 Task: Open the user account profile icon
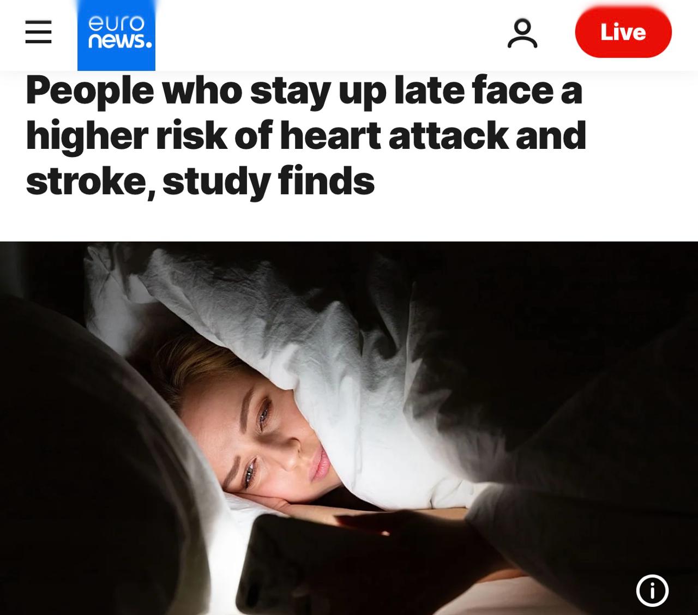coord(522,33)
